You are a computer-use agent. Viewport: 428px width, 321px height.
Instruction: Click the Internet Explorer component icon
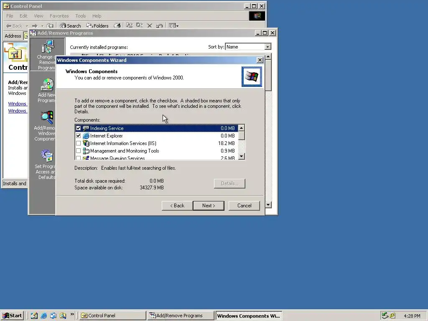click(x=86, y=136)
